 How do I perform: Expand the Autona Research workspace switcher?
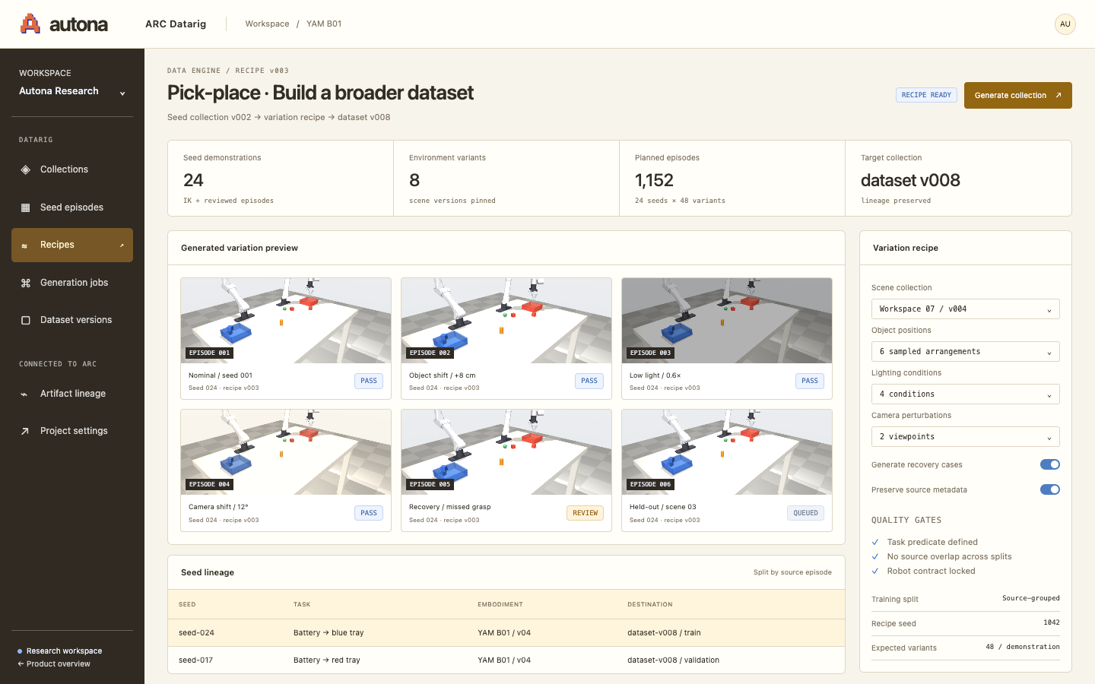pyautogui.click(x=72, y=91)
